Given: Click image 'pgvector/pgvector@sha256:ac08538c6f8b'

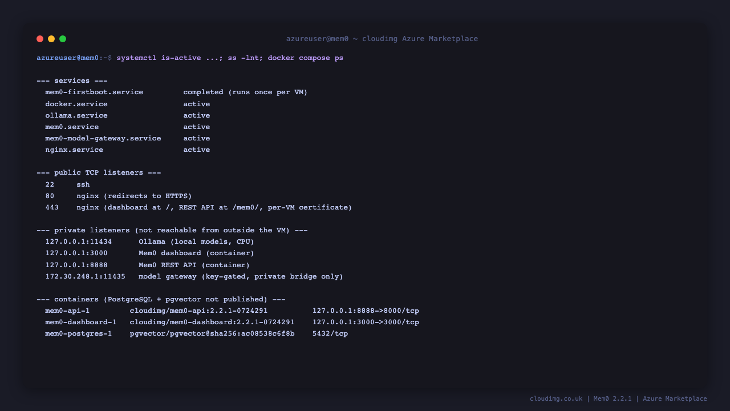Looking at the screenshot, I should (212, 333).
